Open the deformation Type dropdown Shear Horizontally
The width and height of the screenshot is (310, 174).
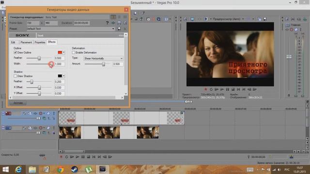point(103,58)
